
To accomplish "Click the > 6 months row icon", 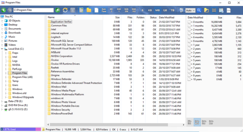I will 189,37.
